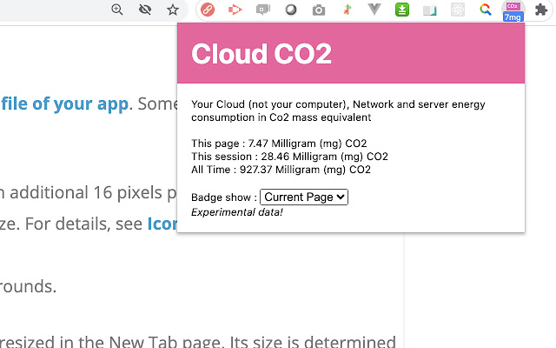556x348 pixels.
Task: Click the 'Experimental data!' italic note
Action: tap(237, 212)
